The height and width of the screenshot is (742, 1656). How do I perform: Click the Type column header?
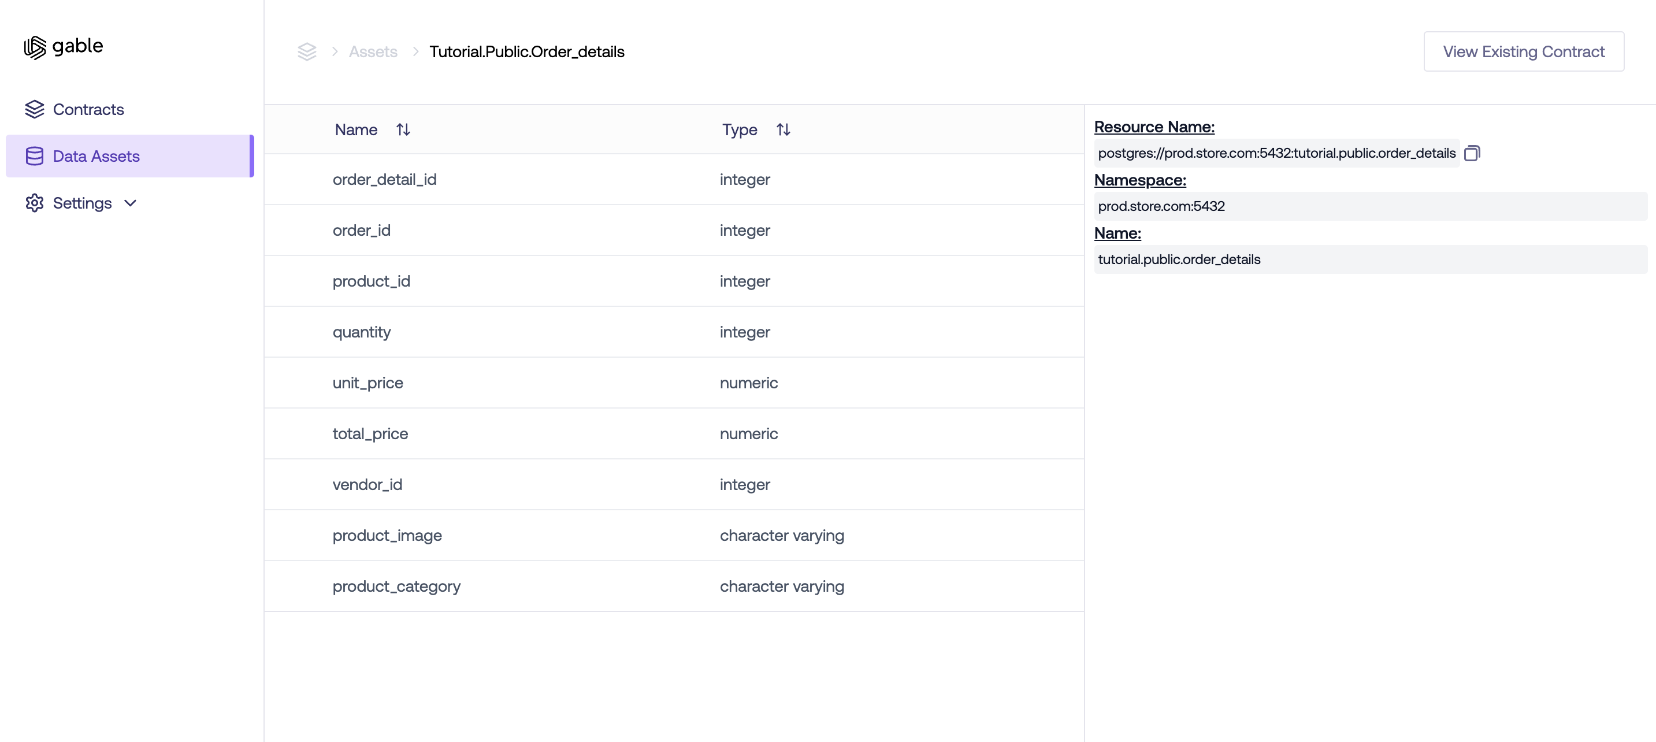[739, 130]
